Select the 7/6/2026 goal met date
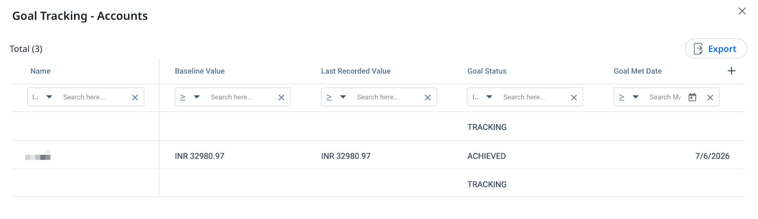Viewport: 758px width, 219px height. click(712, 156)
